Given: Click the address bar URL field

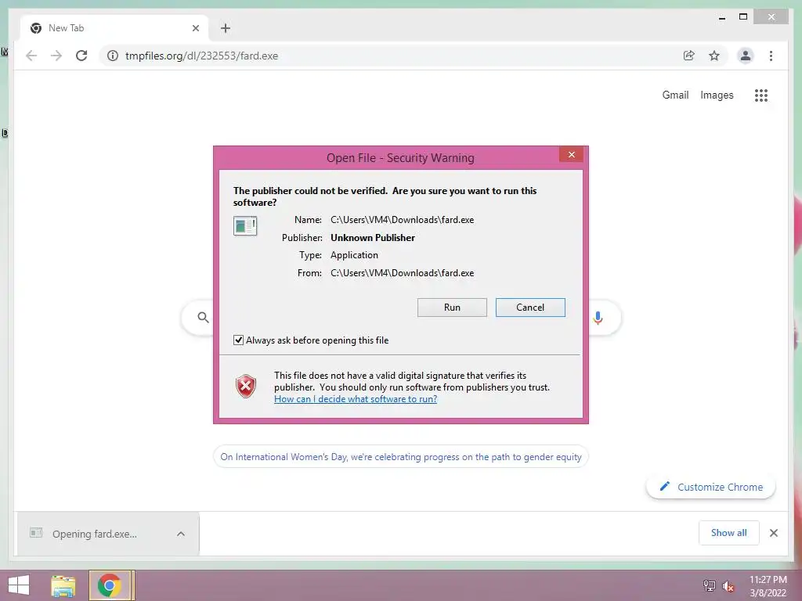Looking at the screenshot, I should pos(399,56).
